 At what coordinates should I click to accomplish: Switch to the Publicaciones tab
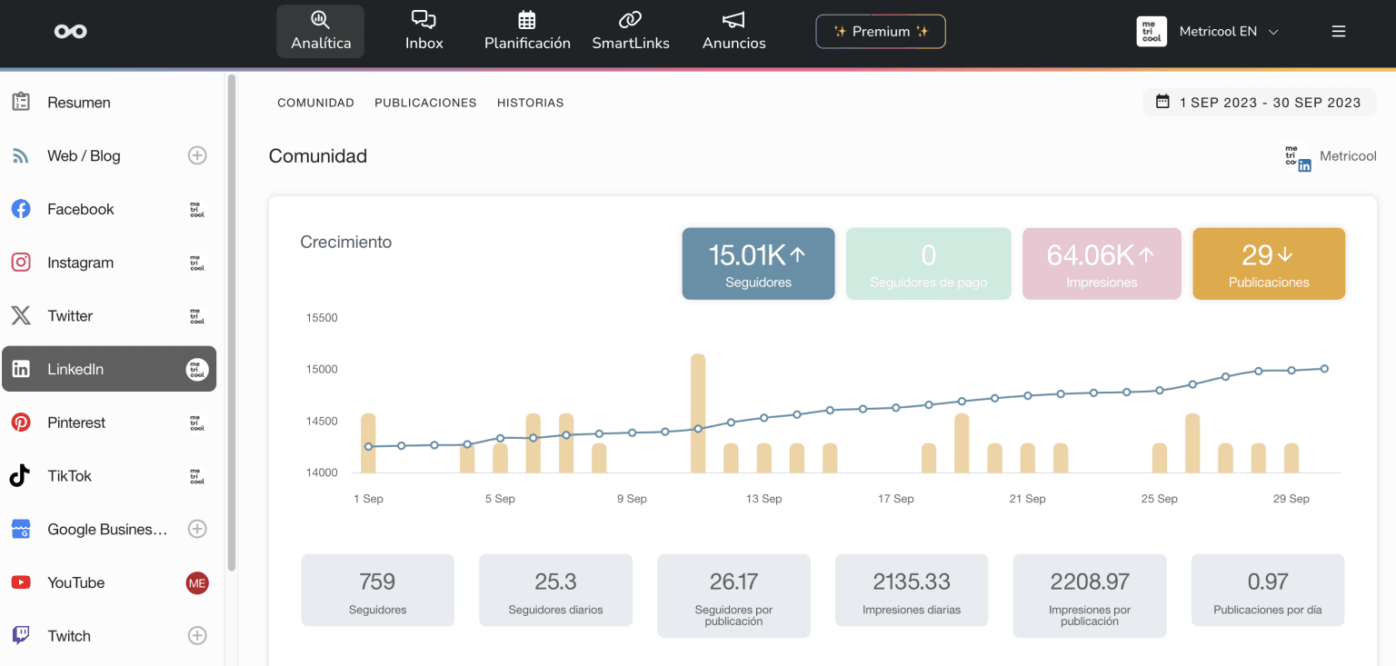425,103
